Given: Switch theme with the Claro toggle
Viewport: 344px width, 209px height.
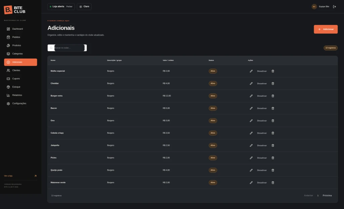Looking at the screenshot, I should tap(84, 7).
